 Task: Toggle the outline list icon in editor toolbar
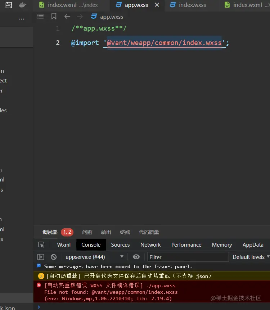[x=40, y=17]
